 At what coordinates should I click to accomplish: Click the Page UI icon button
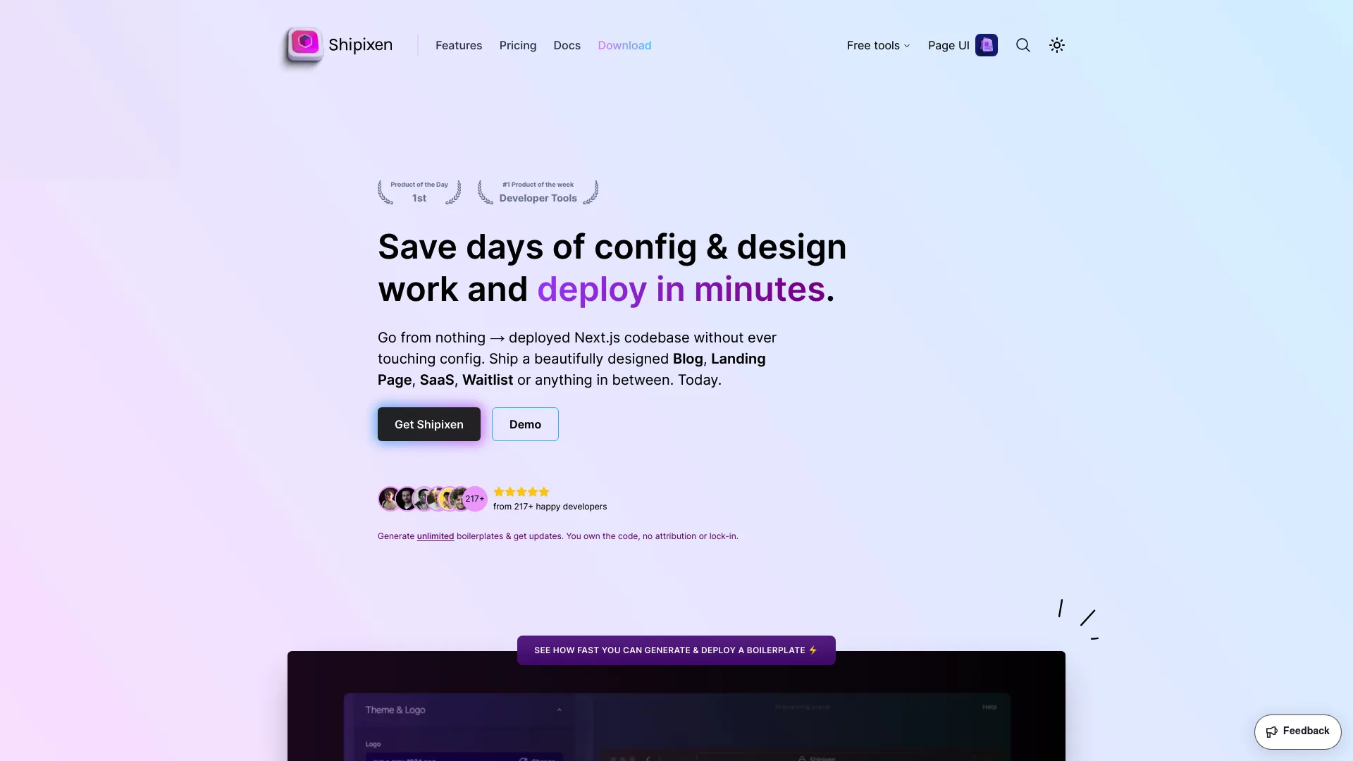pyautogui.click(x=987, y=44)
